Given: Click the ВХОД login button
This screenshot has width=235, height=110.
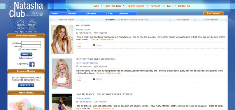Looking at the screenshot, I should coord(26,54).
